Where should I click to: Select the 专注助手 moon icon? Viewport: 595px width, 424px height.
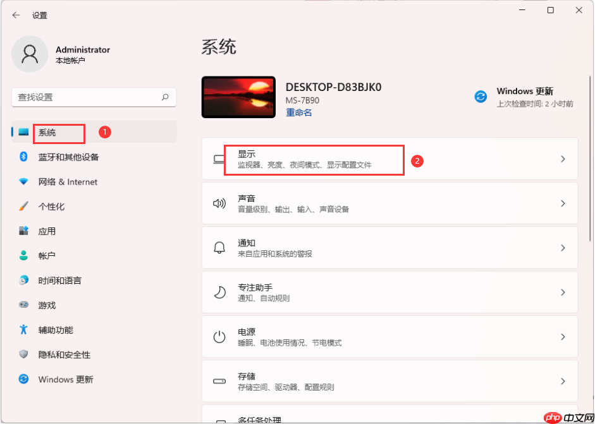coord(219,292)
